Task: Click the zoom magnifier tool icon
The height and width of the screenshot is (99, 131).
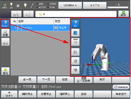Action: [75, 52]
